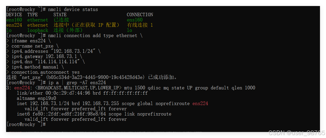Click the DEVICE column header
326x138 pixels.
[x=14, y=15]
